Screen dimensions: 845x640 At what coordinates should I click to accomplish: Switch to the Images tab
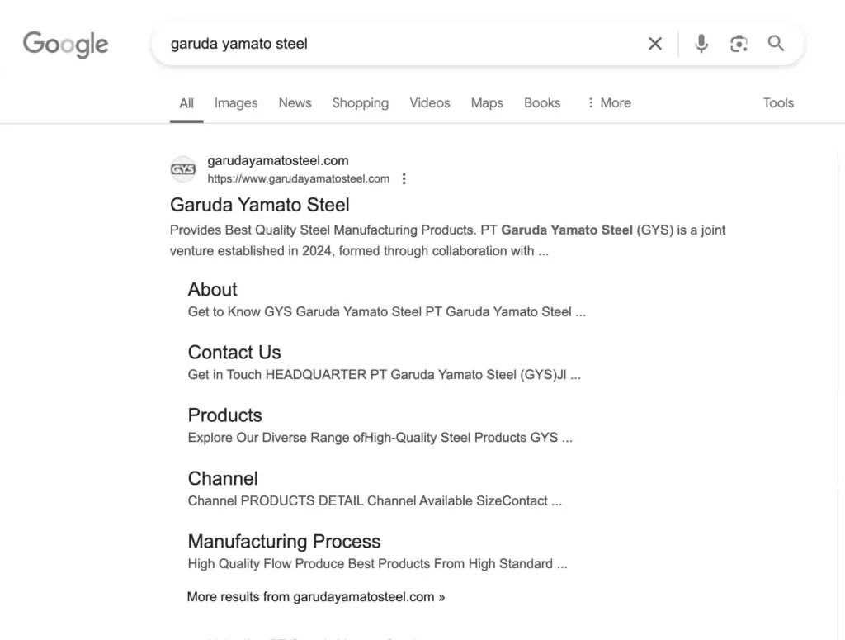235,102
